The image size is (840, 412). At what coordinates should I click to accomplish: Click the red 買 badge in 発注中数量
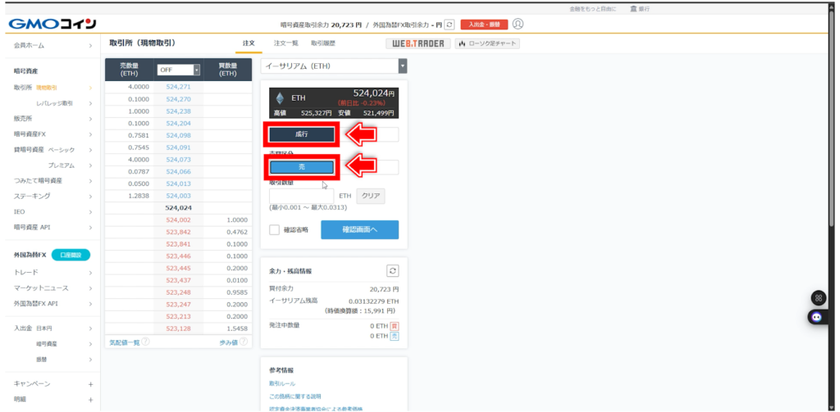[395, 326]
